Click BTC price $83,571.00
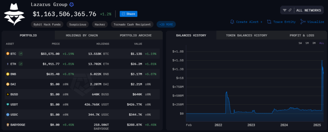Image resolution: width=328 pixels, height=132 pixels. pos(50,54)
